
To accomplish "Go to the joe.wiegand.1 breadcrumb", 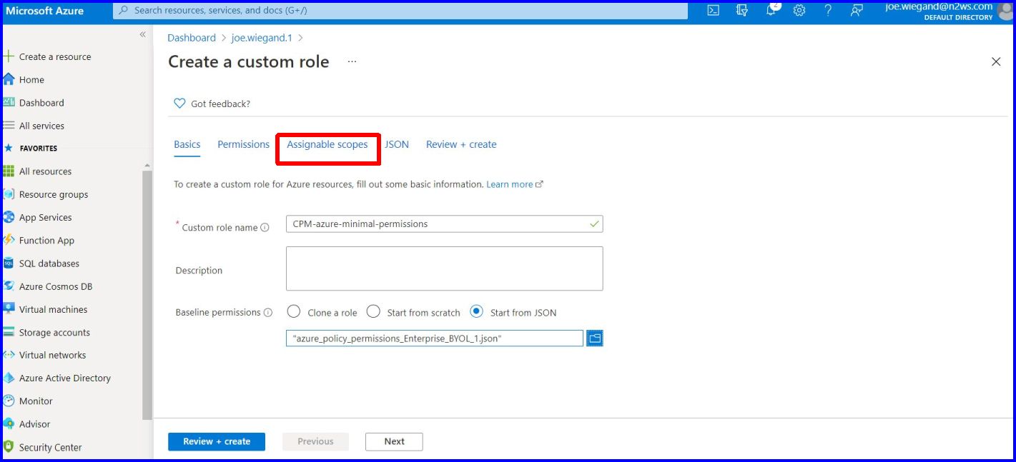I will tap(262, 38).
